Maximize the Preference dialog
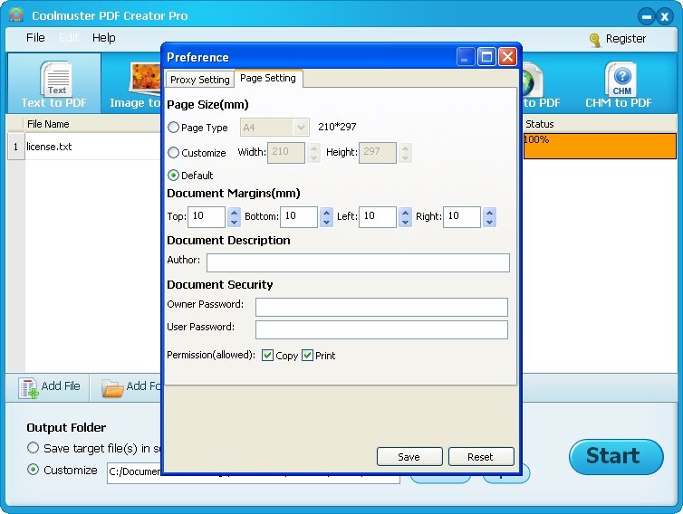 coord(486,57)
